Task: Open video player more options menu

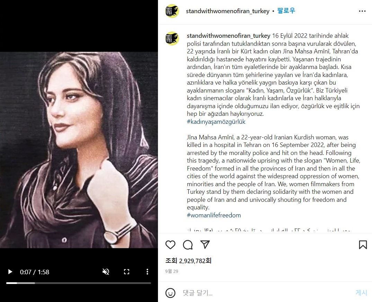Action: 147,272
